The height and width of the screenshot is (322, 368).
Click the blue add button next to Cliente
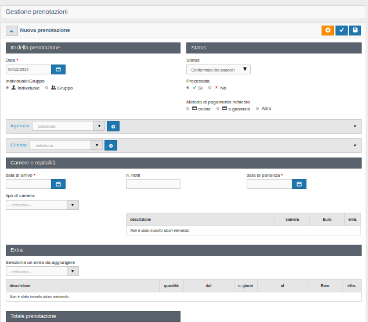(x=111, y=145)
